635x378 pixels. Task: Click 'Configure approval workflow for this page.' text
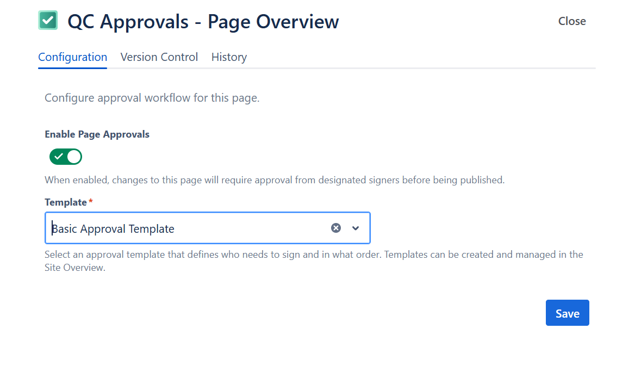pyautogui.click(x=152, y=98)
